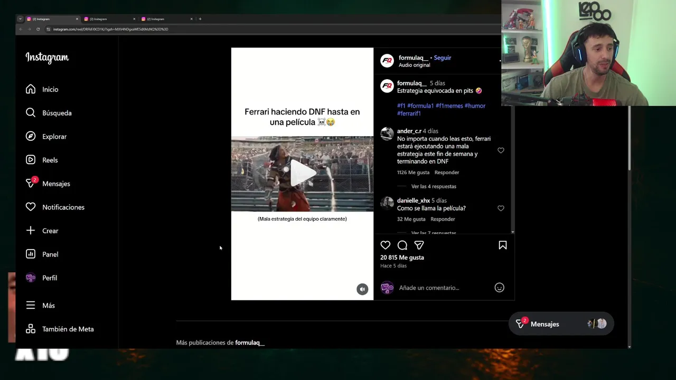Image resolution: width=676 pixels, height=380 pixels.
Task: Click the browser address bar URL
Action: (110, 29)
